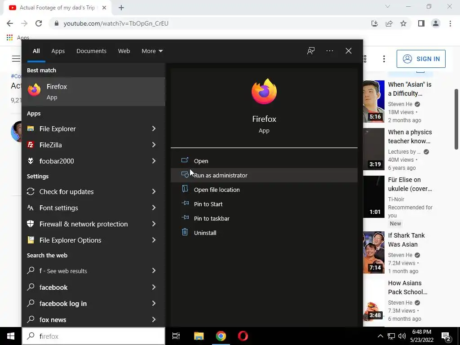Open File Explorer from the taskbar
460x345 pixels.
click(x=199, y=336)
